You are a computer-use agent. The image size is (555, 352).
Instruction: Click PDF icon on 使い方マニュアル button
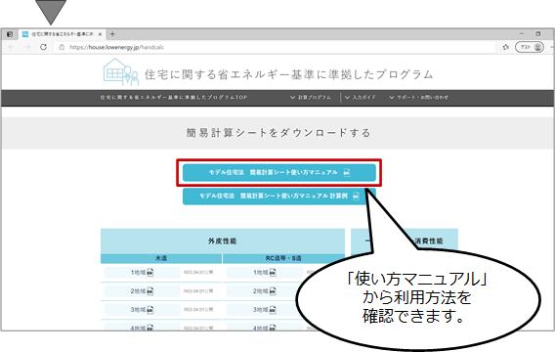pyautogui.click(x=347, y=172)
